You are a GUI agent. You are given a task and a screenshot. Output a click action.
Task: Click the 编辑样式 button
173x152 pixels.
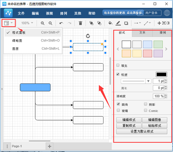tap(129, 120)
